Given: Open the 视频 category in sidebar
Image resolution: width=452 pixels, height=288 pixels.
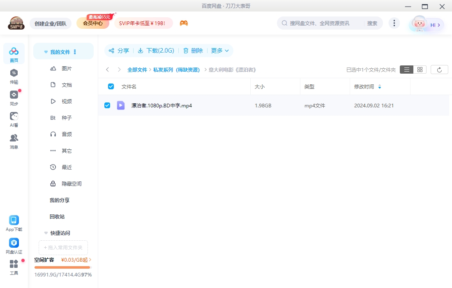Looking at the screenshot, I should (67, 101).
